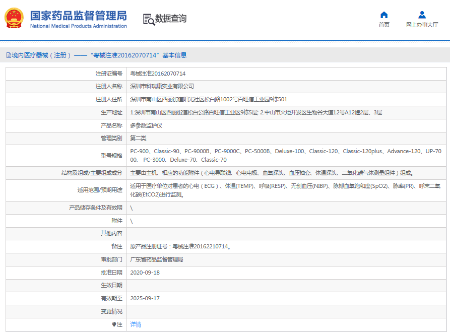This screenshot has height=336, width=450.
Task: Select the value 深圳市科瑞康实业有限公司
Action: click(162, 86)
